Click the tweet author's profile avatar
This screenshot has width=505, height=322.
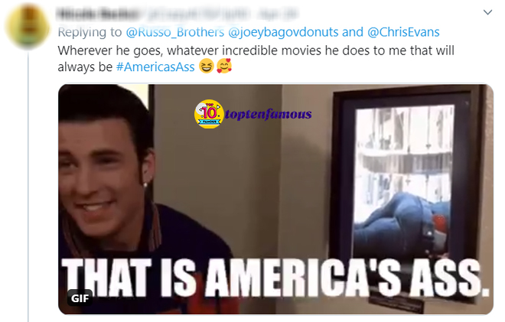point(28,27)
